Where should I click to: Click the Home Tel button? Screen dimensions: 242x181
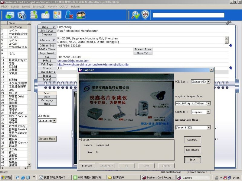click(x=143, y=53)
